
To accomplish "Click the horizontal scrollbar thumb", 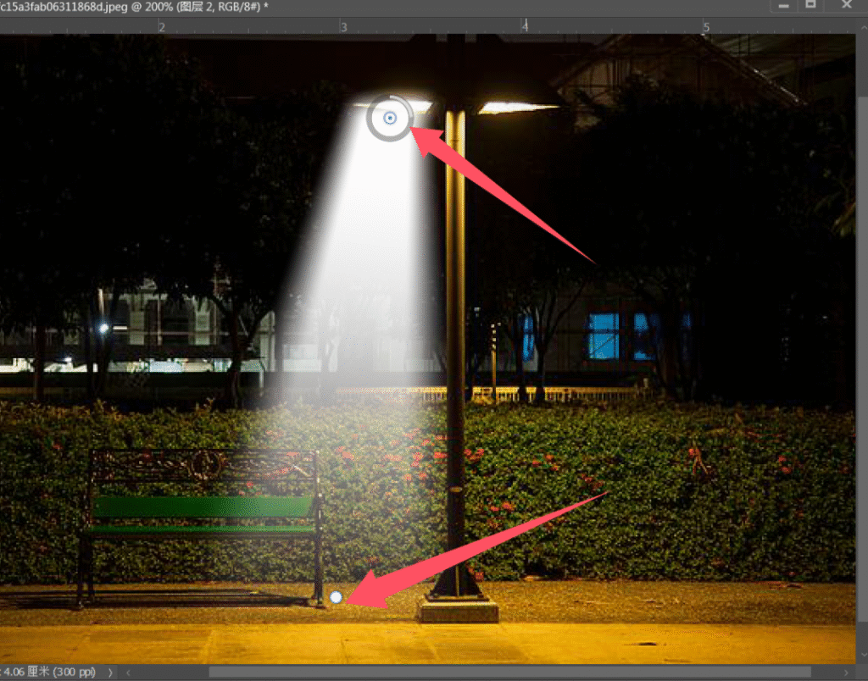I will click(x=509, y=673).
